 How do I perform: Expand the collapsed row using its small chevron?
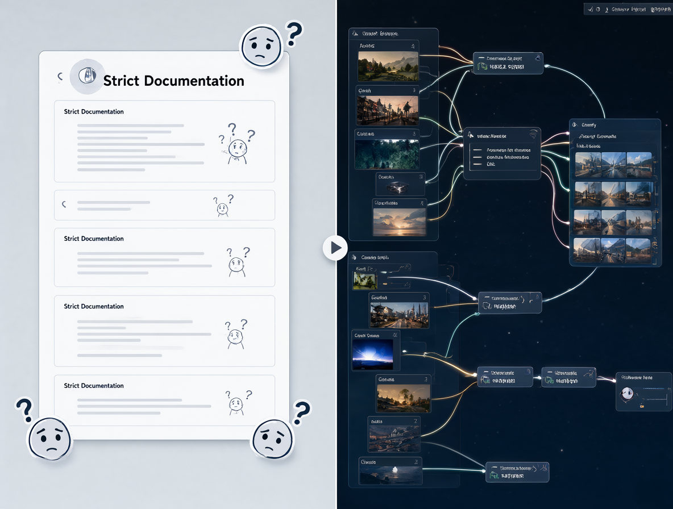click(x=64, y=204)
